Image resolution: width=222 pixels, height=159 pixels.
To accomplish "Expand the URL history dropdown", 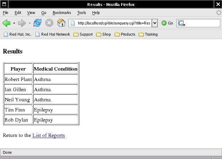I will (x=155, y=23).
